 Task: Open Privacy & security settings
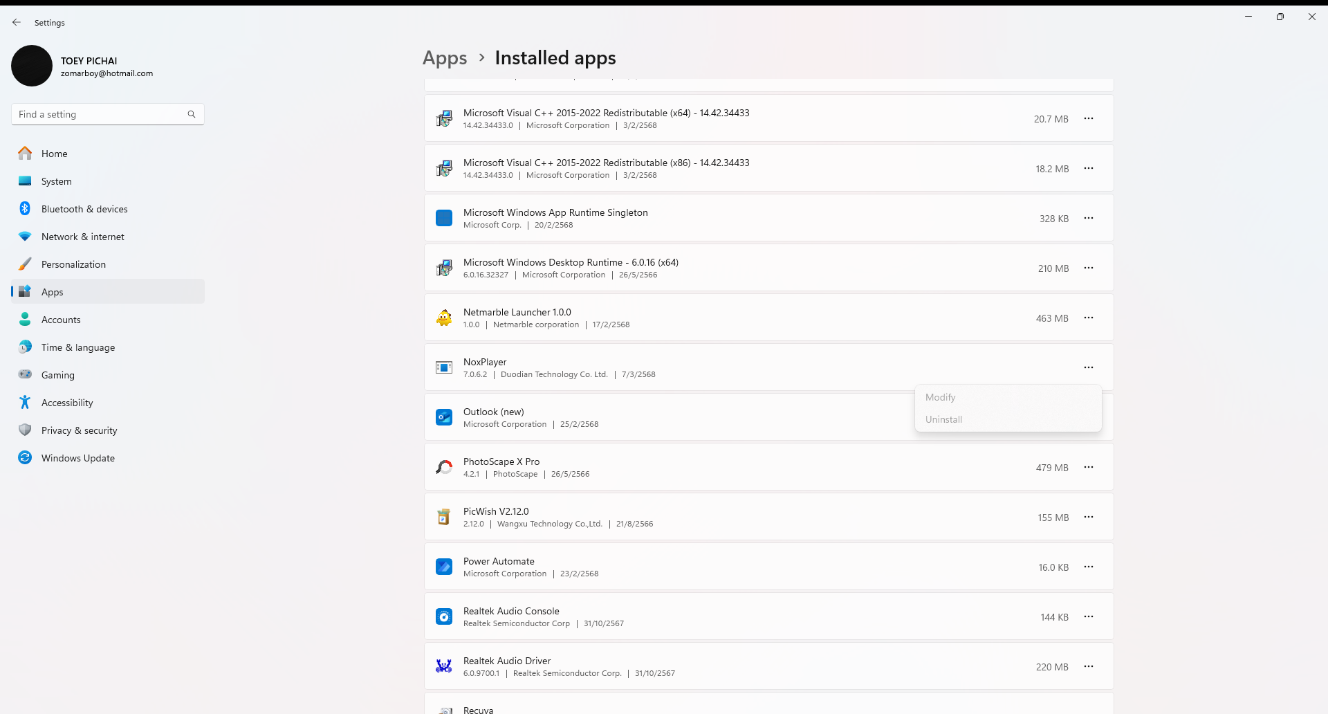(x=108, y=430)
